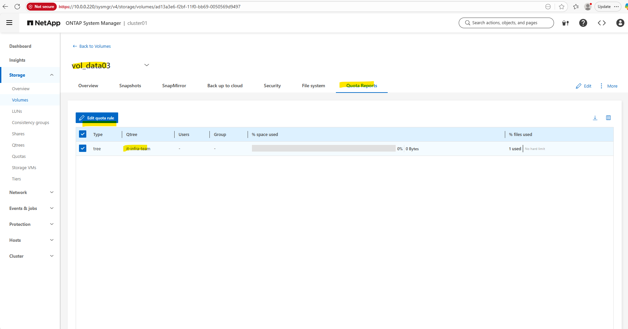Click the search actions and objects field
This screenshot has width=628, height=329.
[506, 23]
